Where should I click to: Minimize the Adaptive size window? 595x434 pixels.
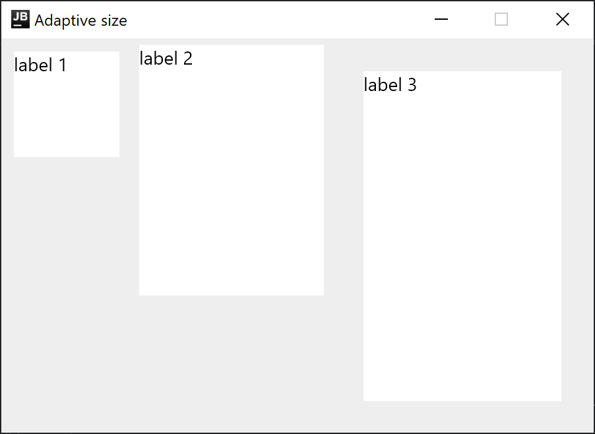[441, 20]
